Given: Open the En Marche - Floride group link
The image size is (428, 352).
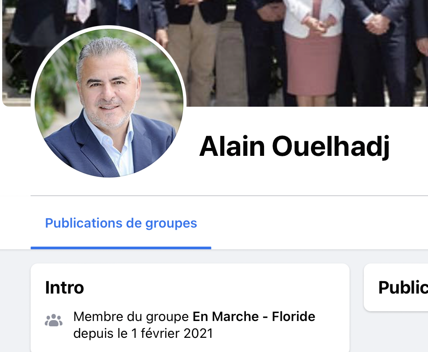Looking at the screenshot, I should coord(254,317).
